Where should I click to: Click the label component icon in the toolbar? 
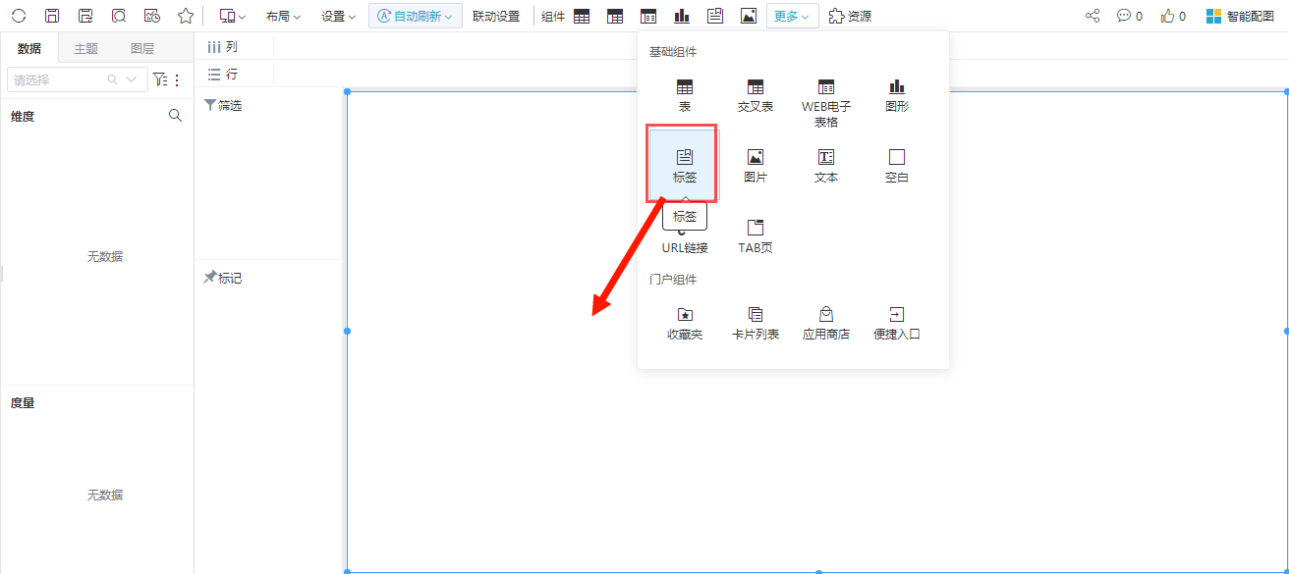pos(715,16)
